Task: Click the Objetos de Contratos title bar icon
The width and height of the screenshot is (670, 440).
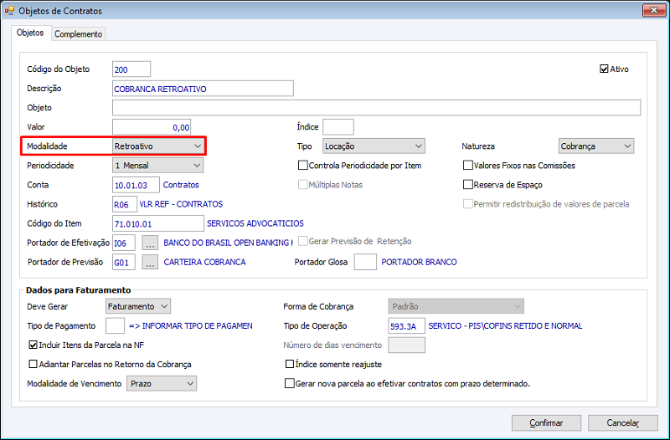Action: pyautogui.click(x=9, y=11)
